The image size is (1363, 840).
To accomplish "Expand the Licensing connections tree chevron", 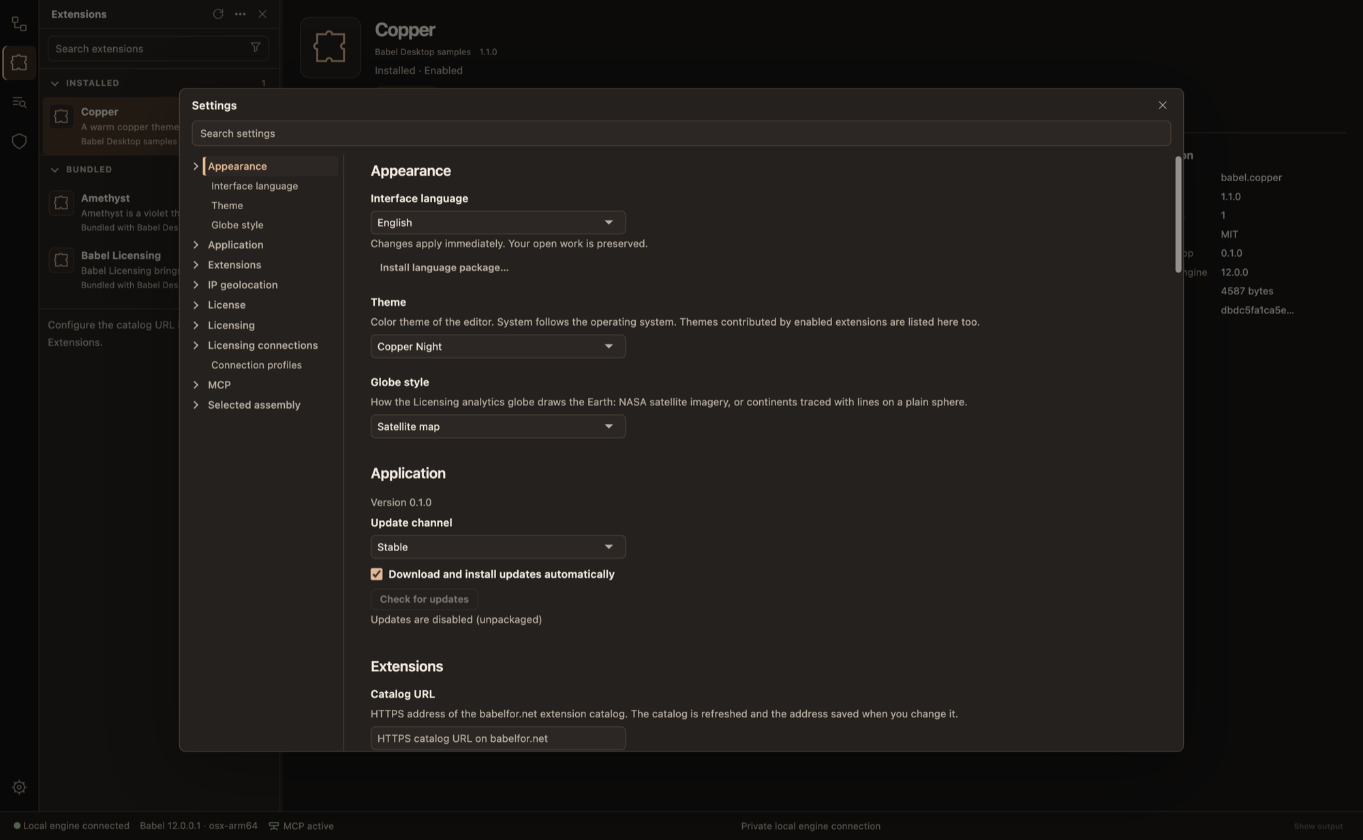I will 196,345.
